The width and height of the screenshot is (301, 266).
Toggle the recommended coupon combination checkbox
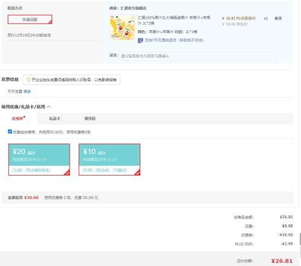pos(10,131)
